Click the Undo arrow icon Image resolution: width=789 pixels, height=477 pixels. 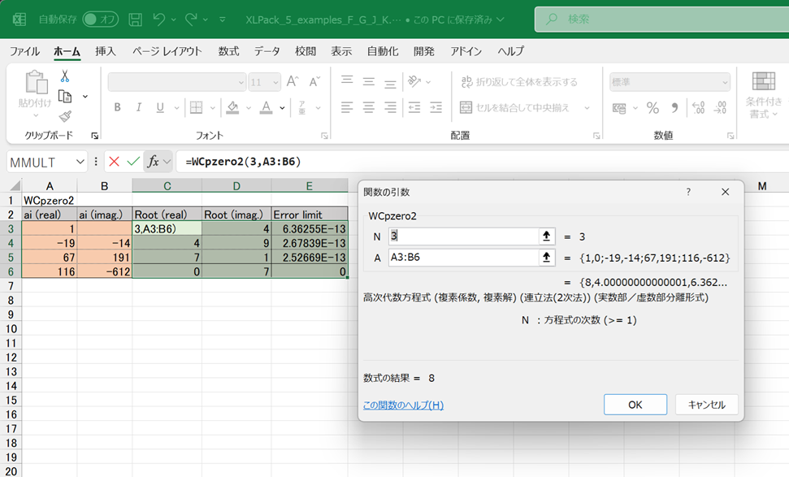159,20
